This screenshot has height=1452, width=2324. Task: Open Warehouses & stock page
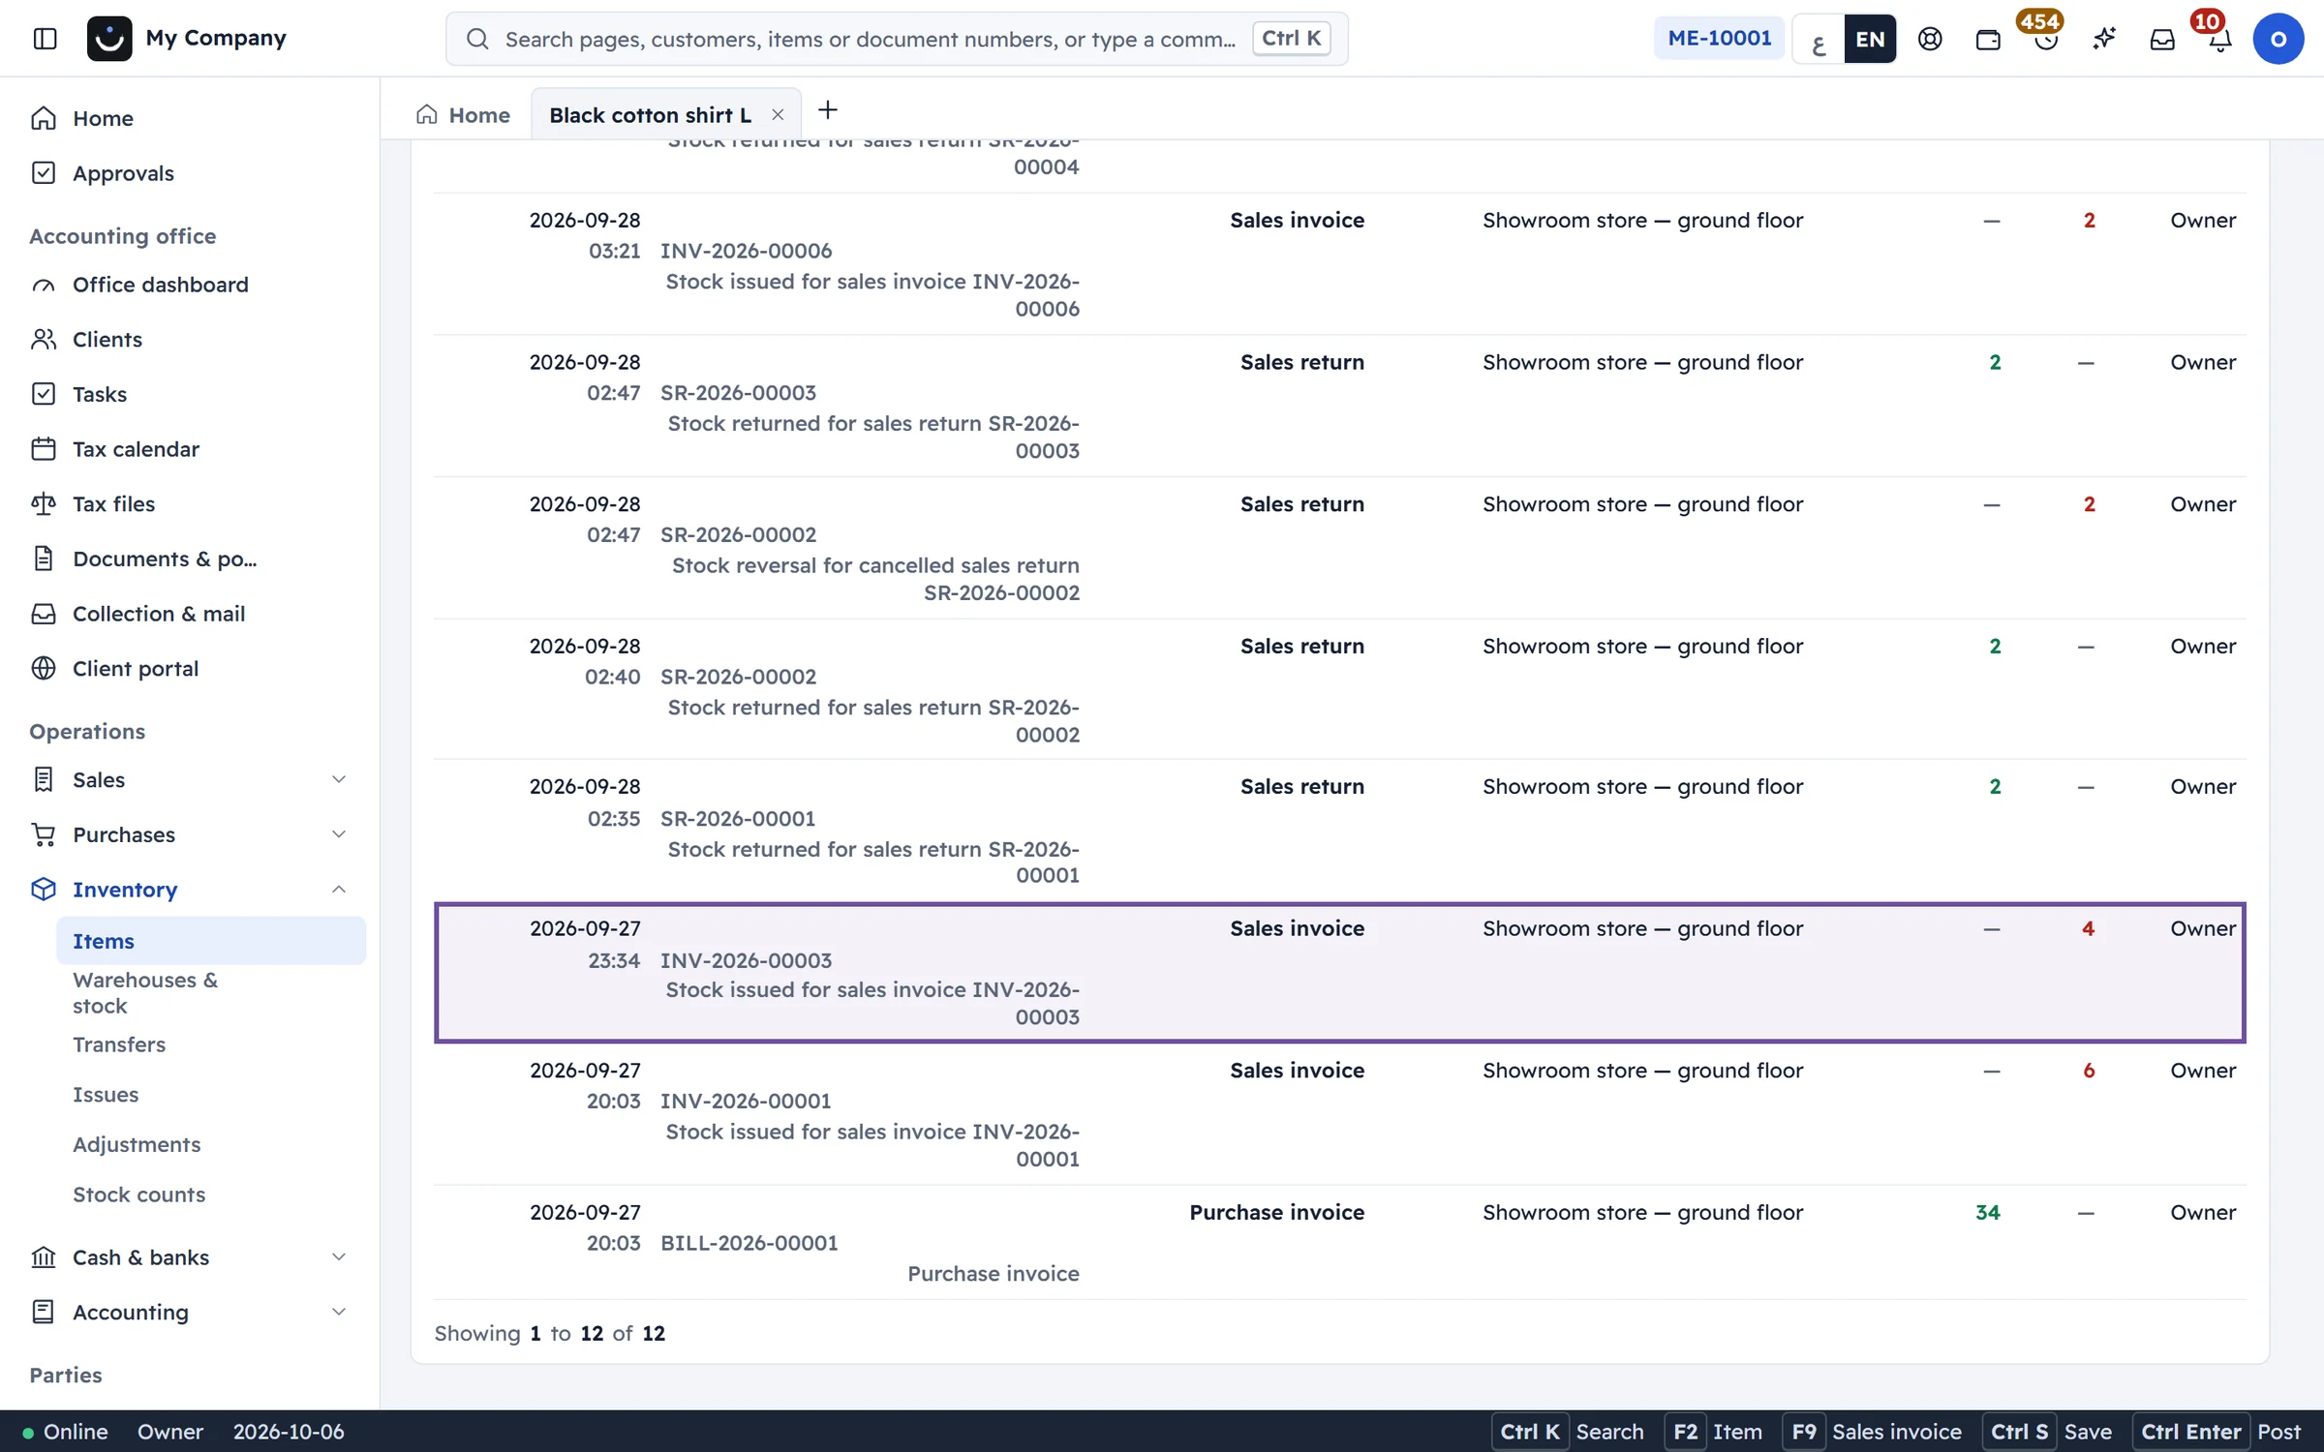click(x=211, y=993)
